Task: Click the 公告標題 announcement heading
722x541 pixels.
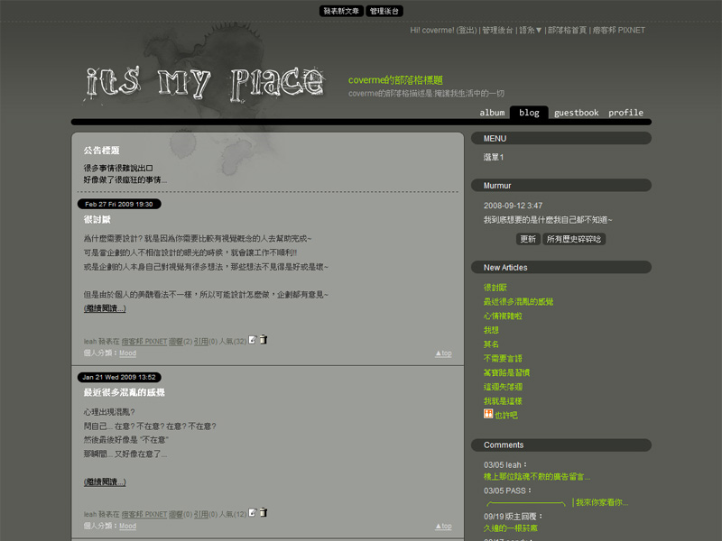Action: click(101, 151)
